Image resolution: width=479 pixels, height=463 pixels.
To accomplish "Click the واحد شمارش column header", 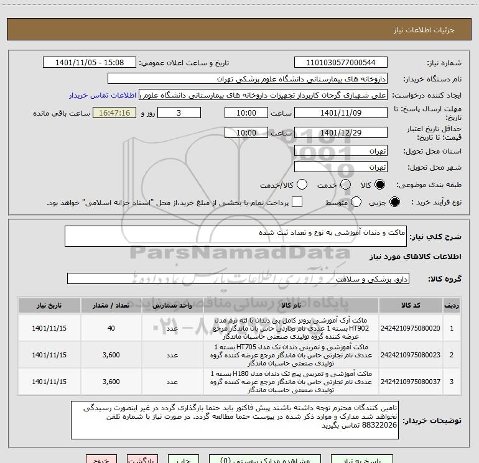I will pos(172,306).
